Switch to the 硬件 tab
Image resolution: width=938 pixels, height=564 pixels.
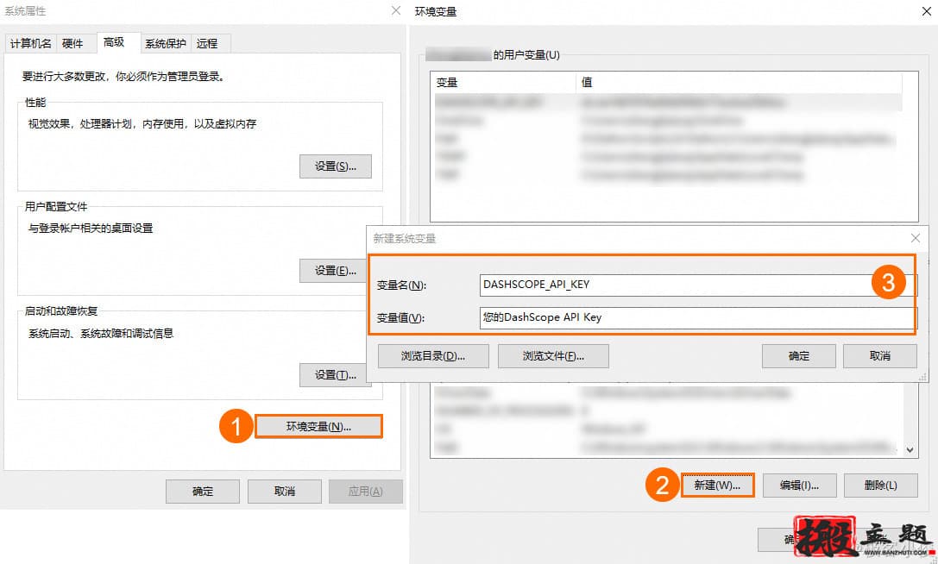coord(72,43)
